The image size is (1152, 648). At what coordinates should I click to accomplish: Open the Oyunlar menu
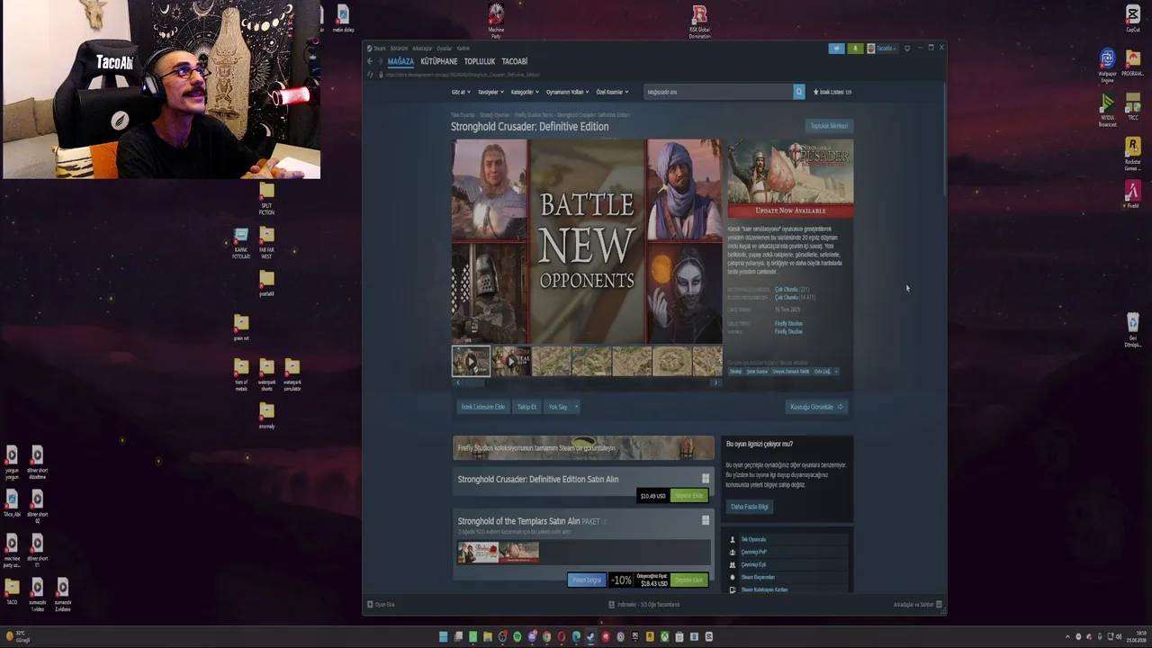445,49
